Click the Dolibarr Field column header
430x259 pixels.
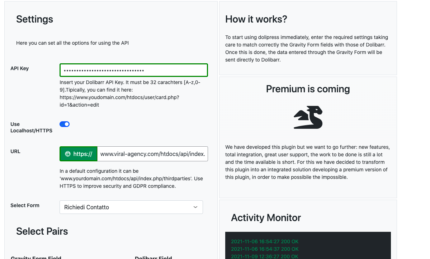[x=153, y=257]
